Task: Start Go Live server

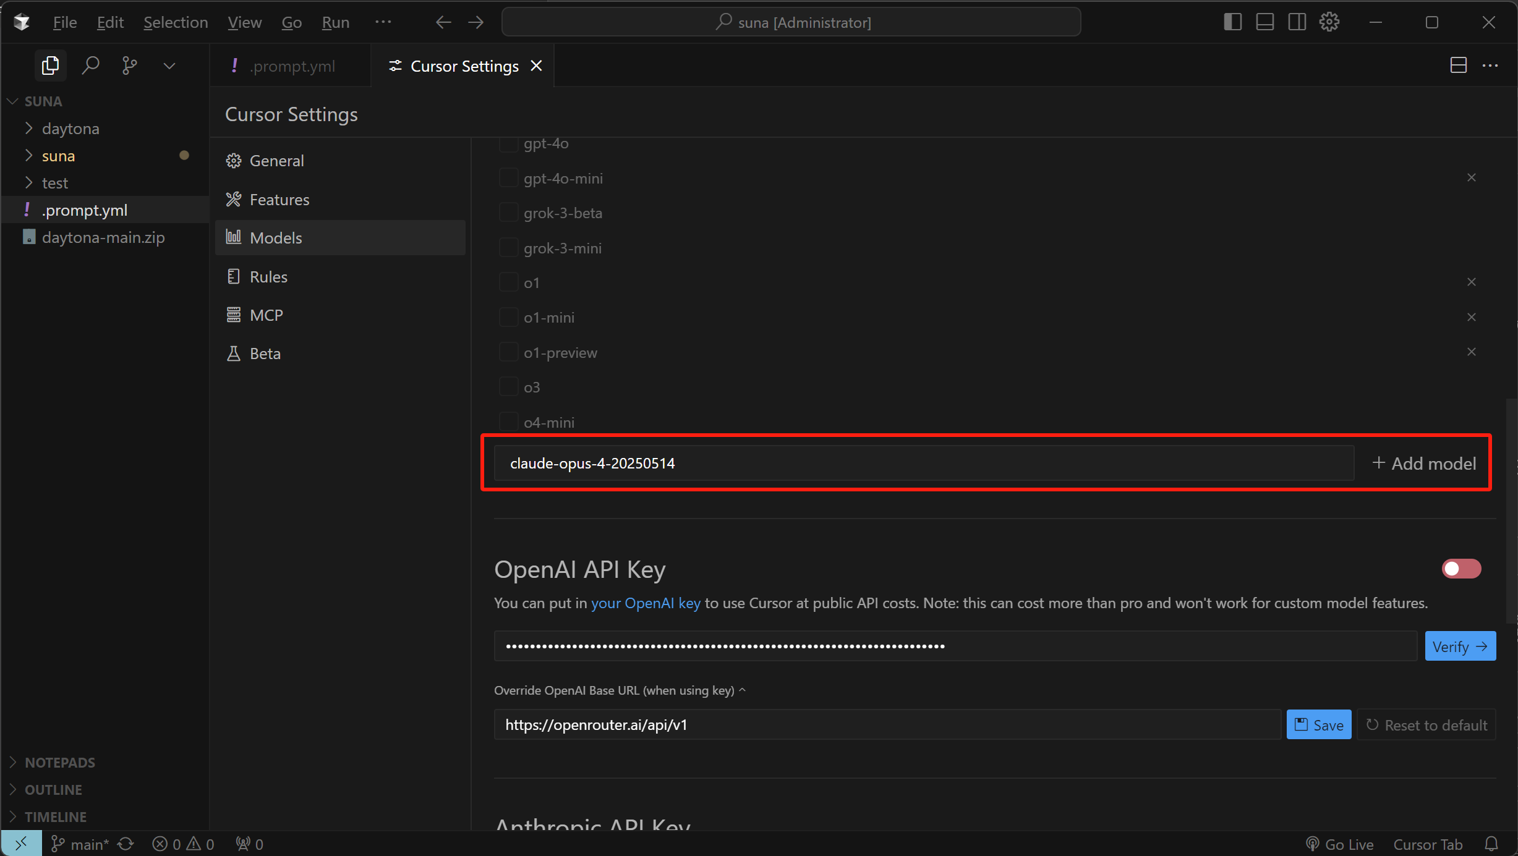Action: point(1340,844)
